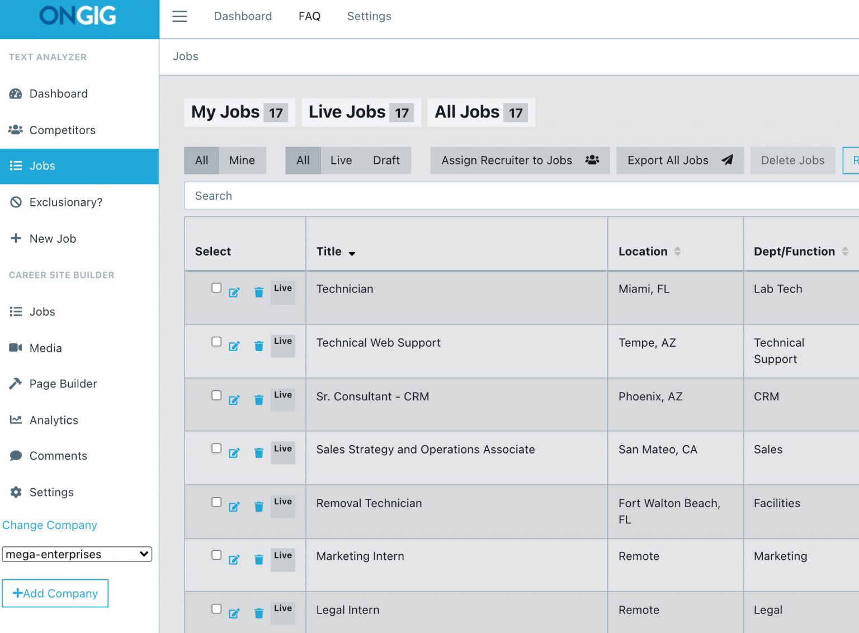The width and height of the screenshot is (859, 633).
Task: Click Export All Jobs button
Action: click(x=679, y=160)
